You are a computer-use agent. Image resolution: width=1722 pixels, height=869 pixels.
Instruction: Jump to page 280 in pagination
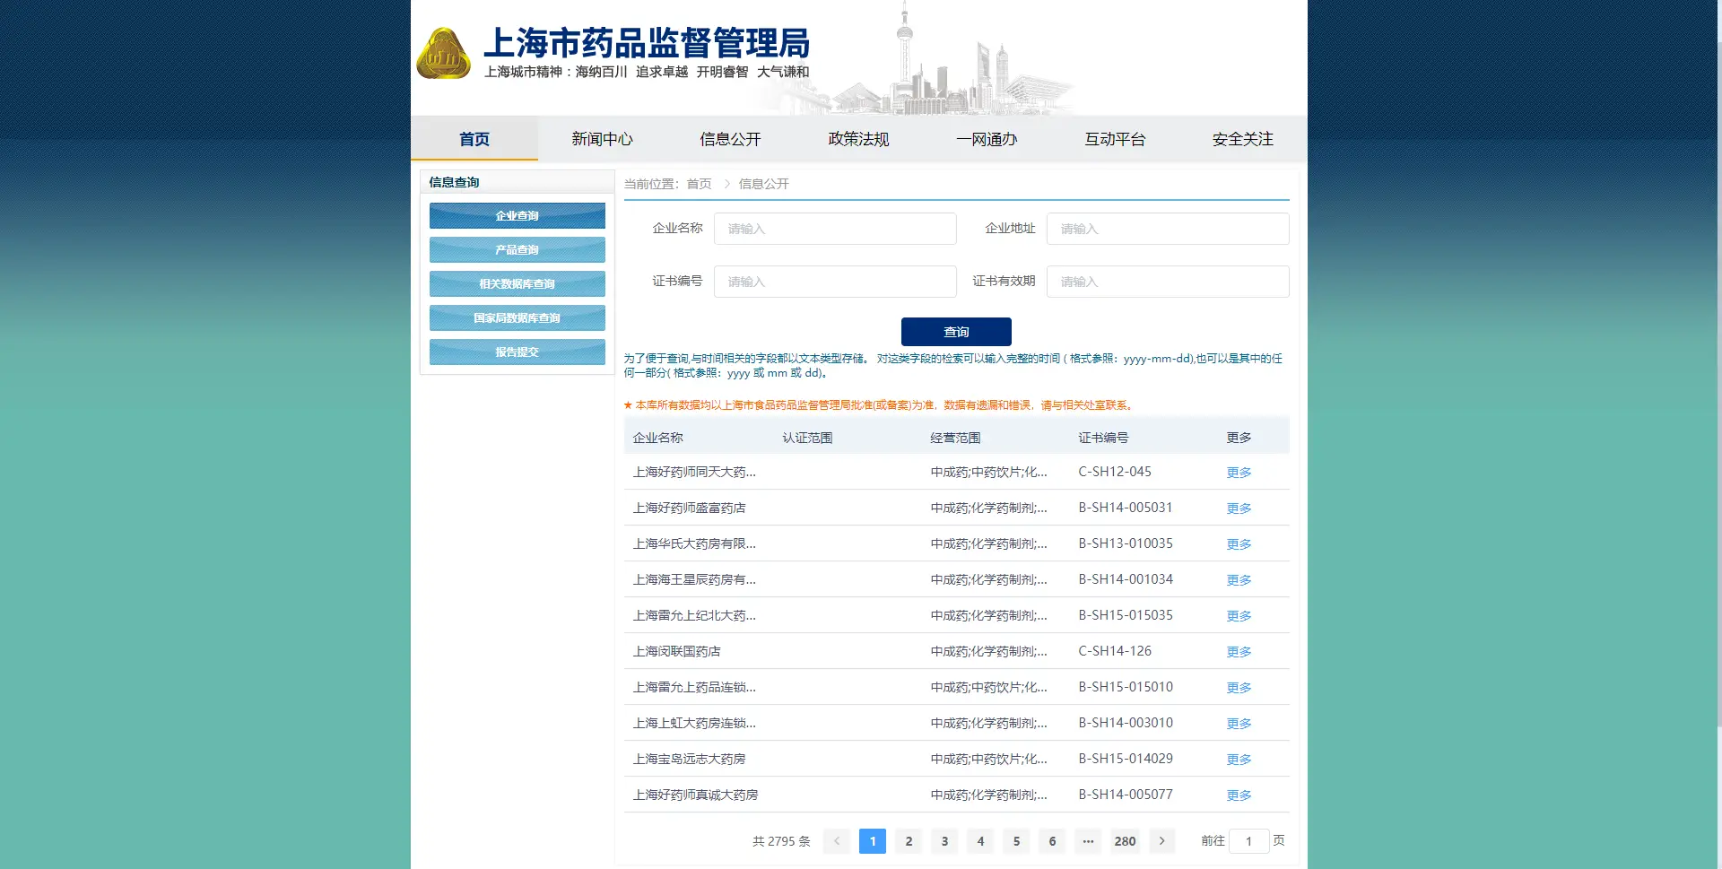click(1125, 841)
